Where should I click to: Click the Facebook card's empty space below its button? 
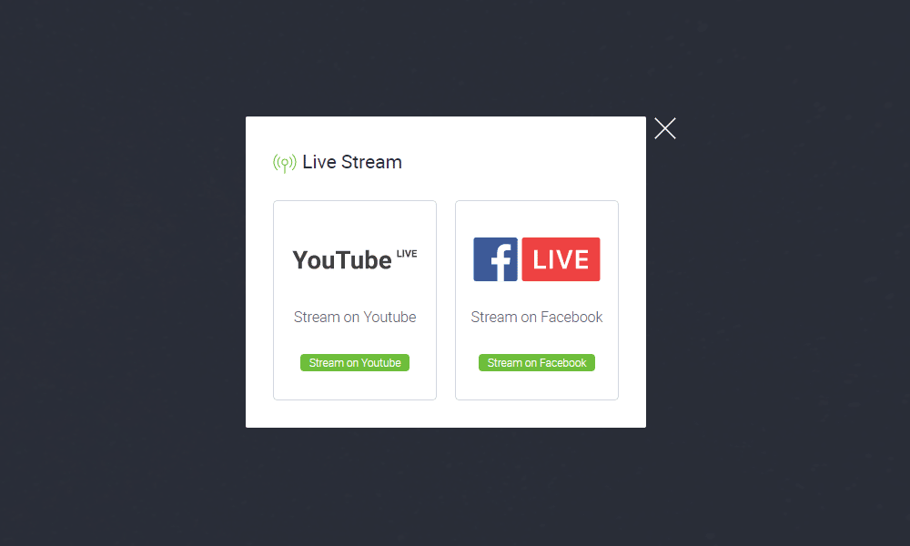[x=537, y=385]
